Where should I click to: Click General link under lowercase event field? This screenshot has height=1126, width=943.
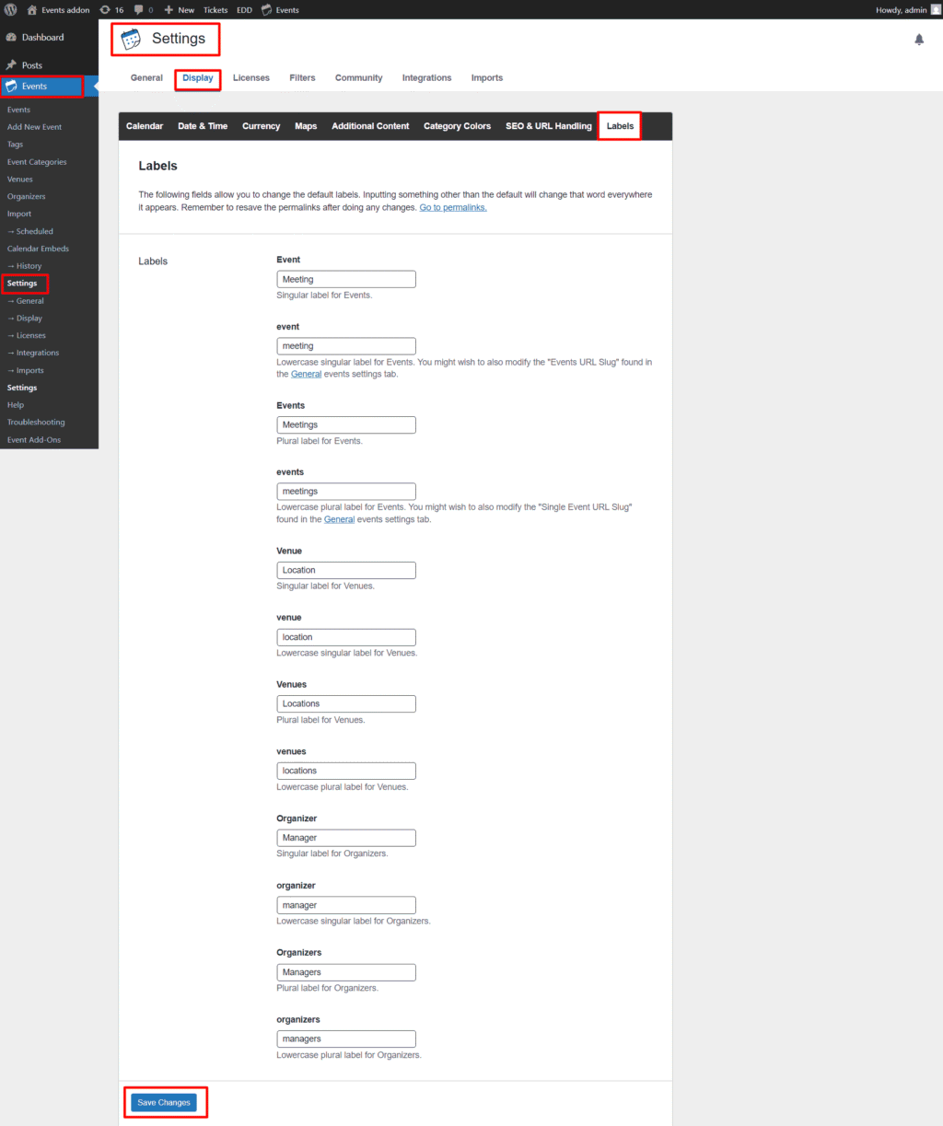tap(307, 375)
